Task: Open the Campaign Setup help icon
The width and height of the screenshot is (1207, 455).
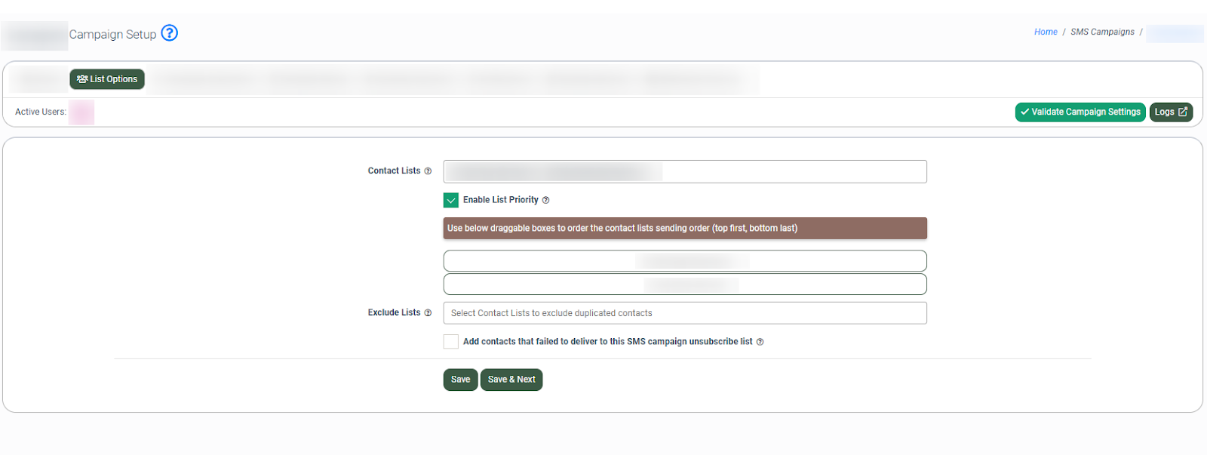Action: click(170, 33)
